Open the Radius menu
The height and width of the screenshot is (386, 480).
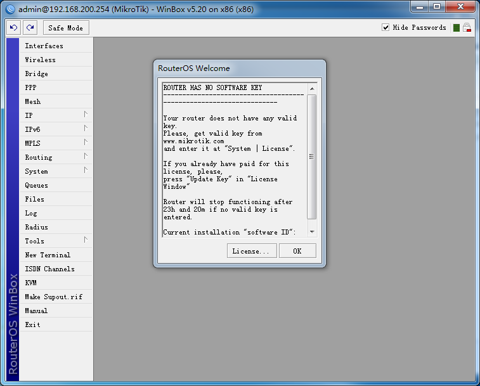56,227
